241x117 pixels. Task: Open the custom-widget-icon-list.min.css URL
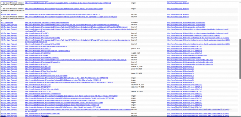[71, 17]
